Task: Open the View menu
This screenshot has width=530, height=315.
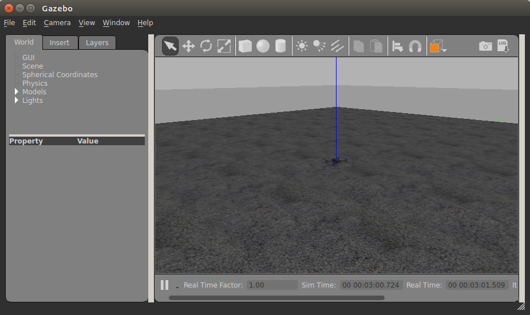Action: coord(87,23)
